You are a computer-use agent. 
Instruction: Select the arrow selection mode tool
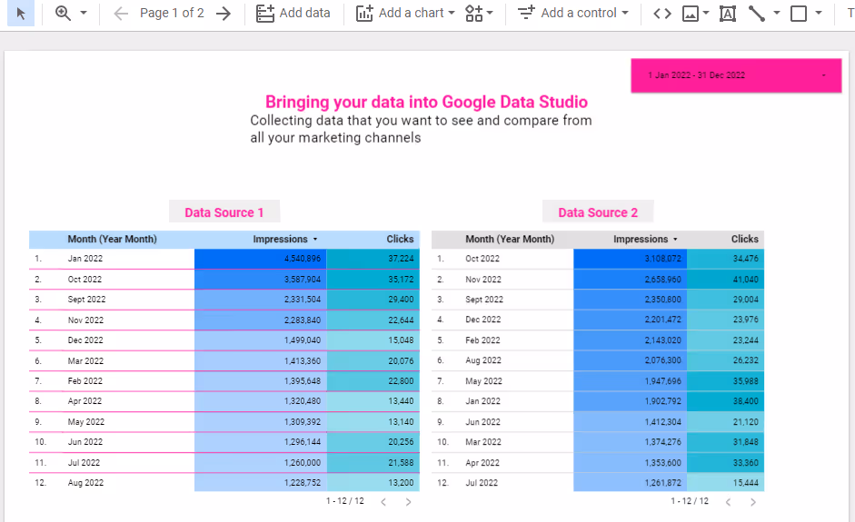pos(21,13)
